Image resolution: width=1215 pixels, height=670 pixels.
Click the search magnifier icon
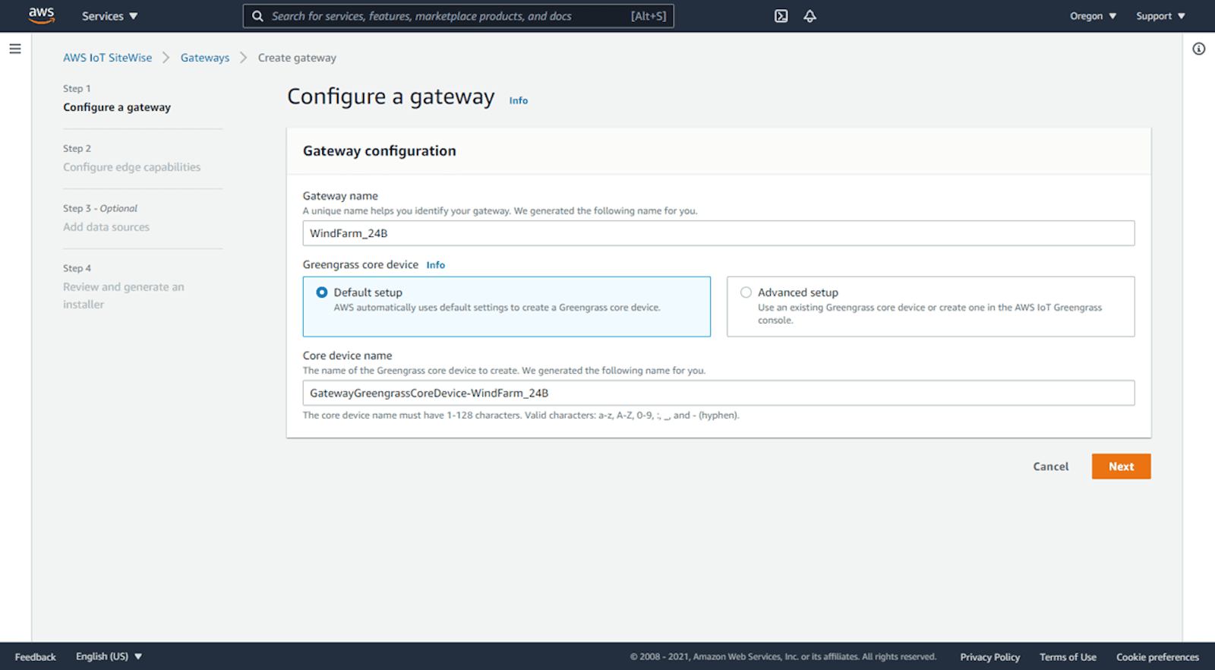click(x=257, y=16)
